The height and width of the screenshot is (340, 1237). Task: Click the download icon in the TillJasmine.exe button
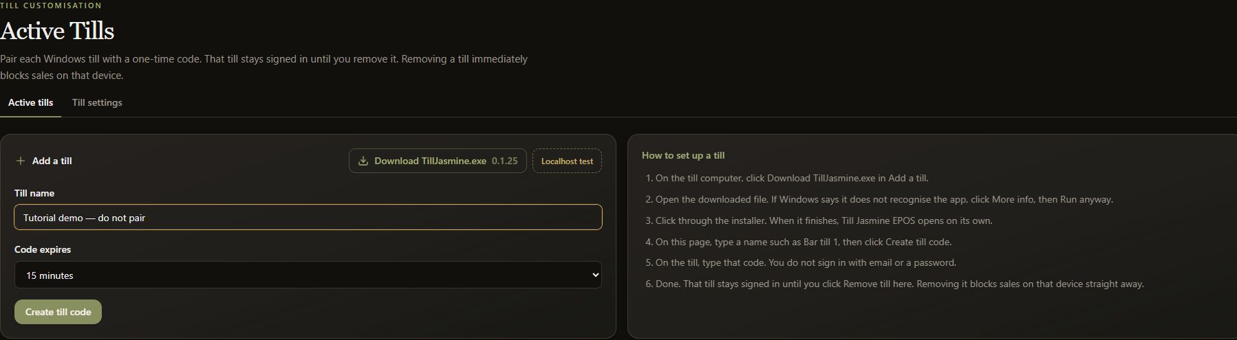pos(363,161)
